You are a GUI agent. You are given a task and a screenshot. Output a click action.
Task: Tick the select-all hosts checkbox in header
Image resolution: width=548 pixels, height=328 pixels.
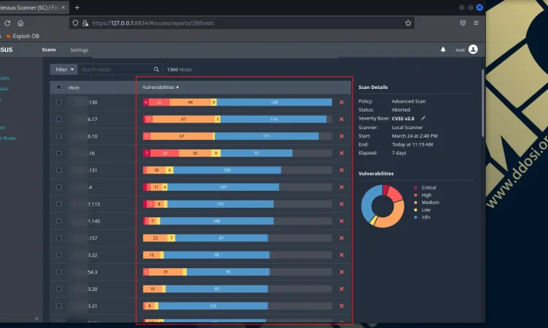coord(58,87)
